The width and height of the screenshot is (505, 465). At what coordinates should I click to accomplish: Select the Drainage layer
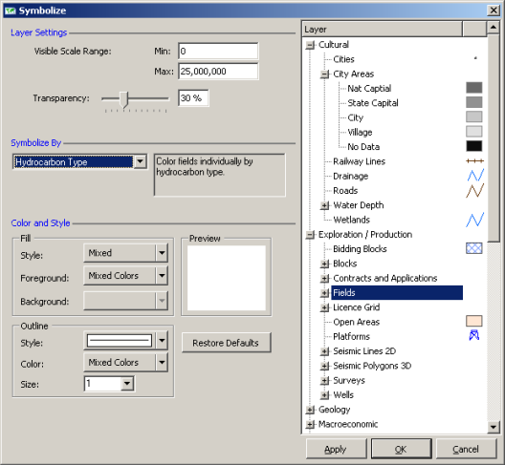click(x=350, y=177)
